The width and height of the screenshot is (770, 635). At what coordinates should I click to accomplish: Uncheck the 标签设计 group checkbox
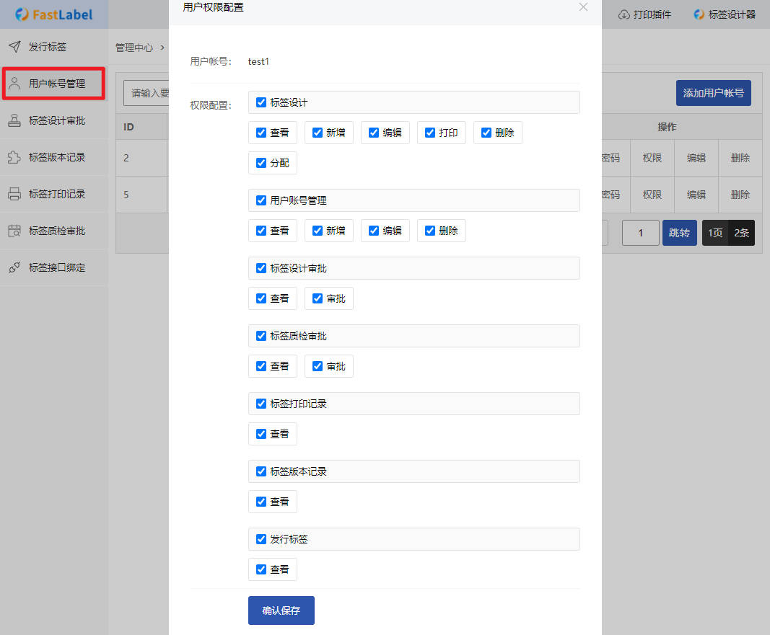pyautogui.click(x=261, y=102)
